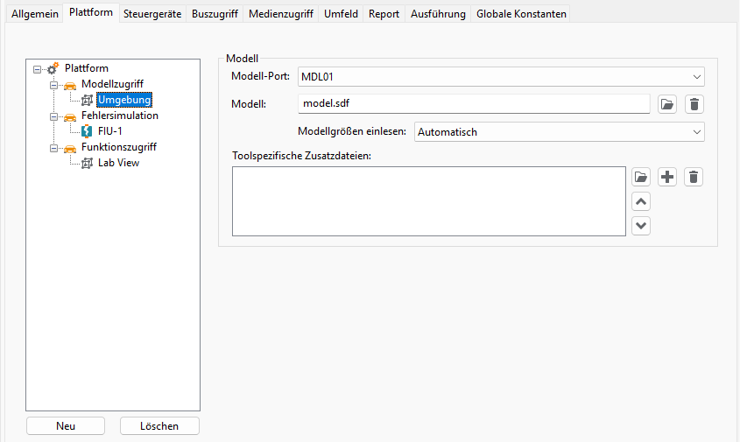Open the Steuergeräte tab
This screenshot has height=442, width=740.
(x=152, y=14)
